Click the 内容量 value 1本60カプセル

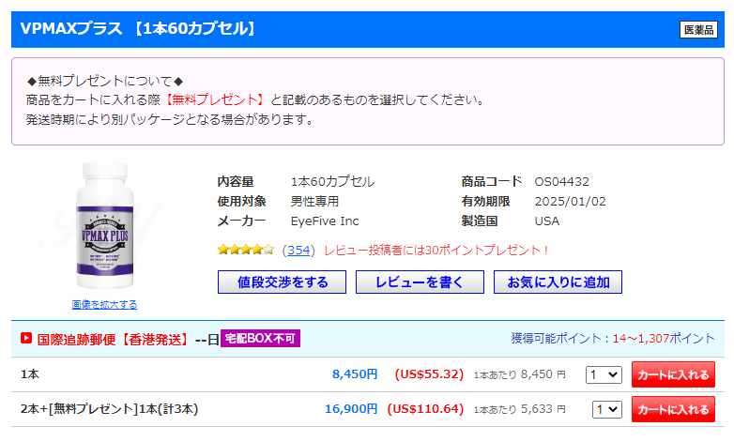click(332, 182)
